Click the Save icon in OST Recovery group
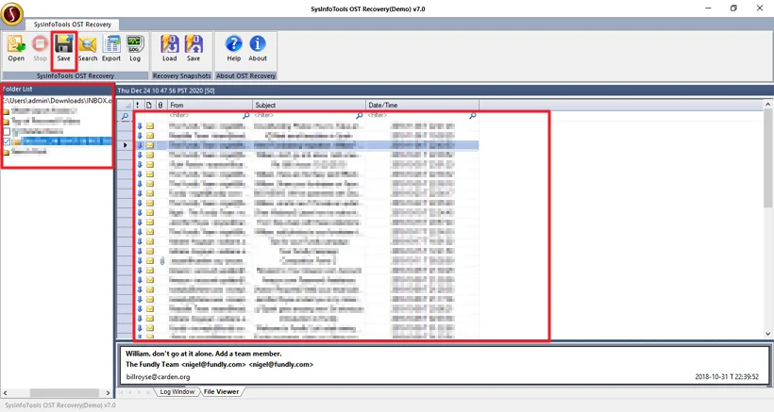The width and height of the screenshot is (774, 412). 63,47
